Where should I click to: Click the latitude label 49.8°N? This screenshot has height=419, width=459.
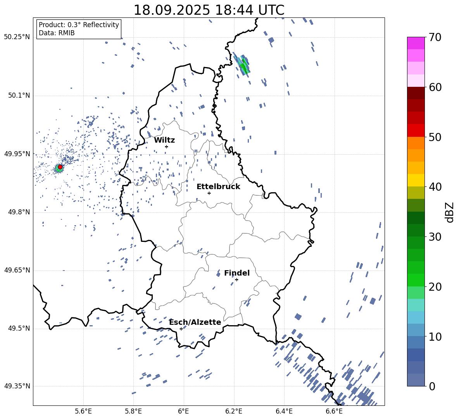click(x=19, y=212)
